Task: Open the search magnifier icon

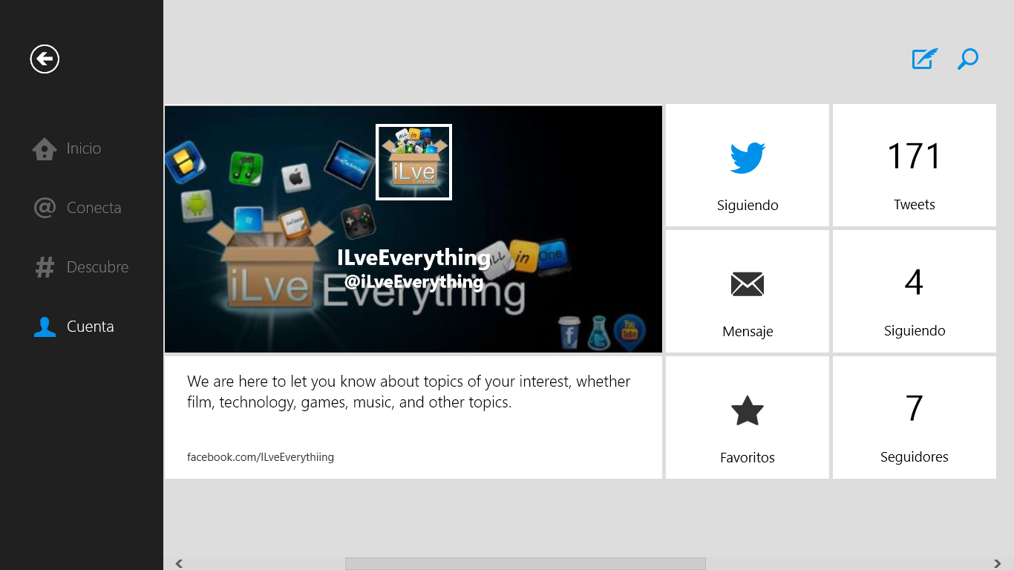Action: 968,59
